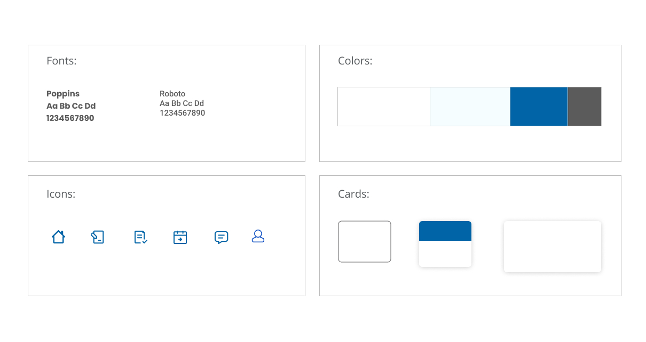Click the bold Poppins 'Aa Bb Cc Dd' sample
The image size is (646, 342).
(71, 106)
